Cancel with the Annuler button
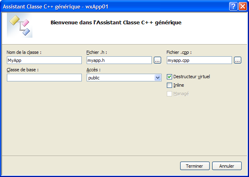The width and height of the screenshot is (249, 177). click(x=227, y=166)
